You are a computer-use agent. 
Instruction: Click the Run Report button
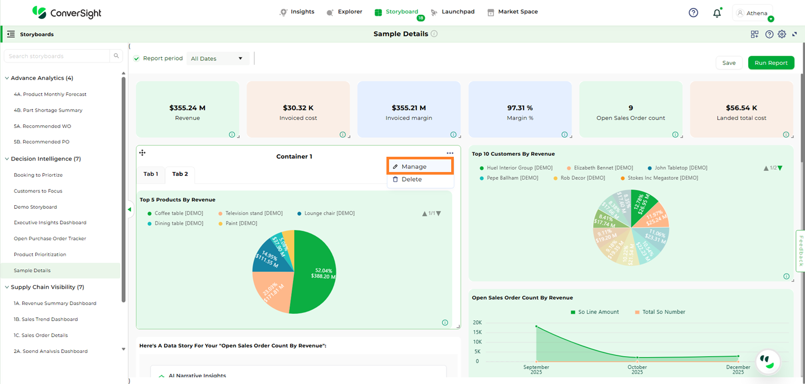771,63
